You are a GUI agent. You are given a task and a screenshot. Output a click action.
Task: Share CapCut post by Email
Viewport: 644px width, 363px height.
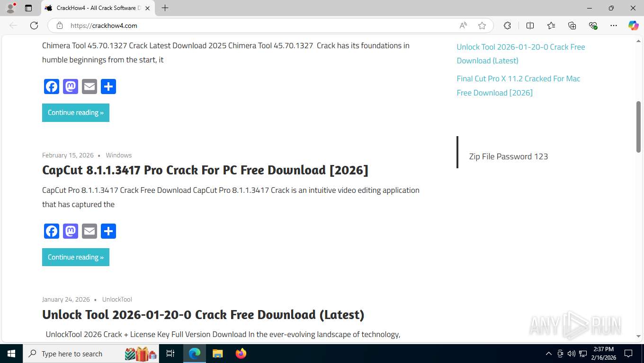coord(89,231)
